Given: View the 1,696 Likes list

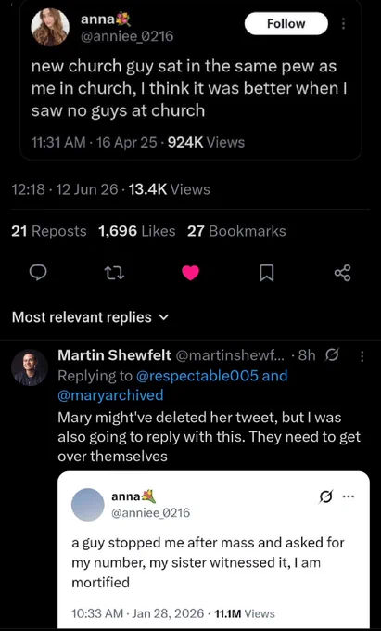Looking at the screenshot, I should [136, 231].
